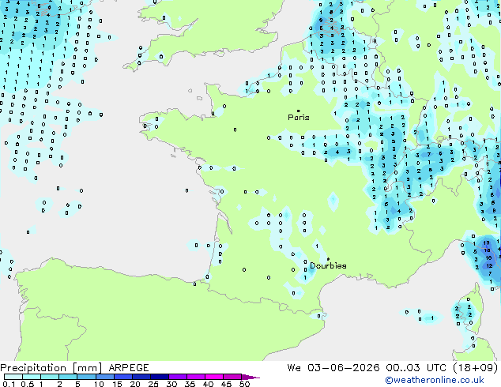The width and height of the screenshot is (501, 387).
Task: Click the over-50 mm arrow tip of legend
Action: [x=250, y=377]
